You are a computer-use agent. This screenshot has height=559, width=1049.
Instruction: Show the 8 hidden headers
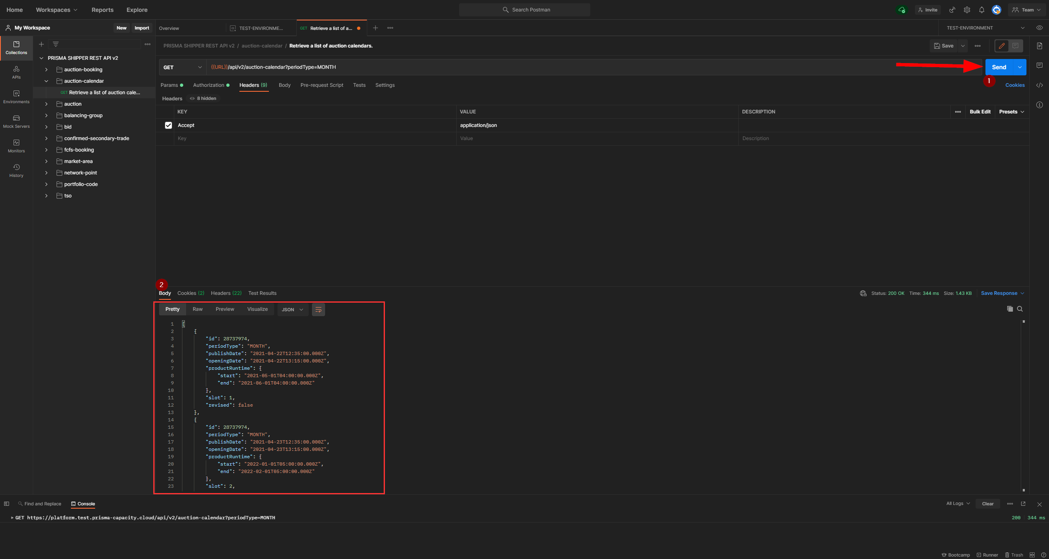[x=203, y=98]
